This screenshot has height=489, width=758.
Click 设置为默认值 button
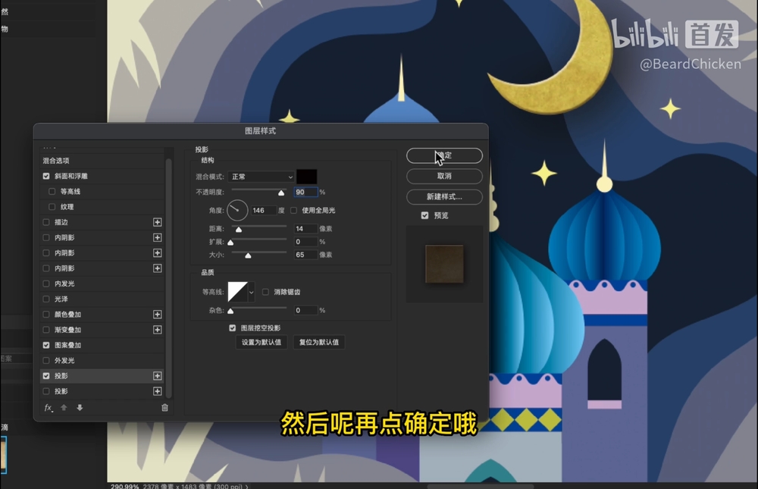pos(262,343)
